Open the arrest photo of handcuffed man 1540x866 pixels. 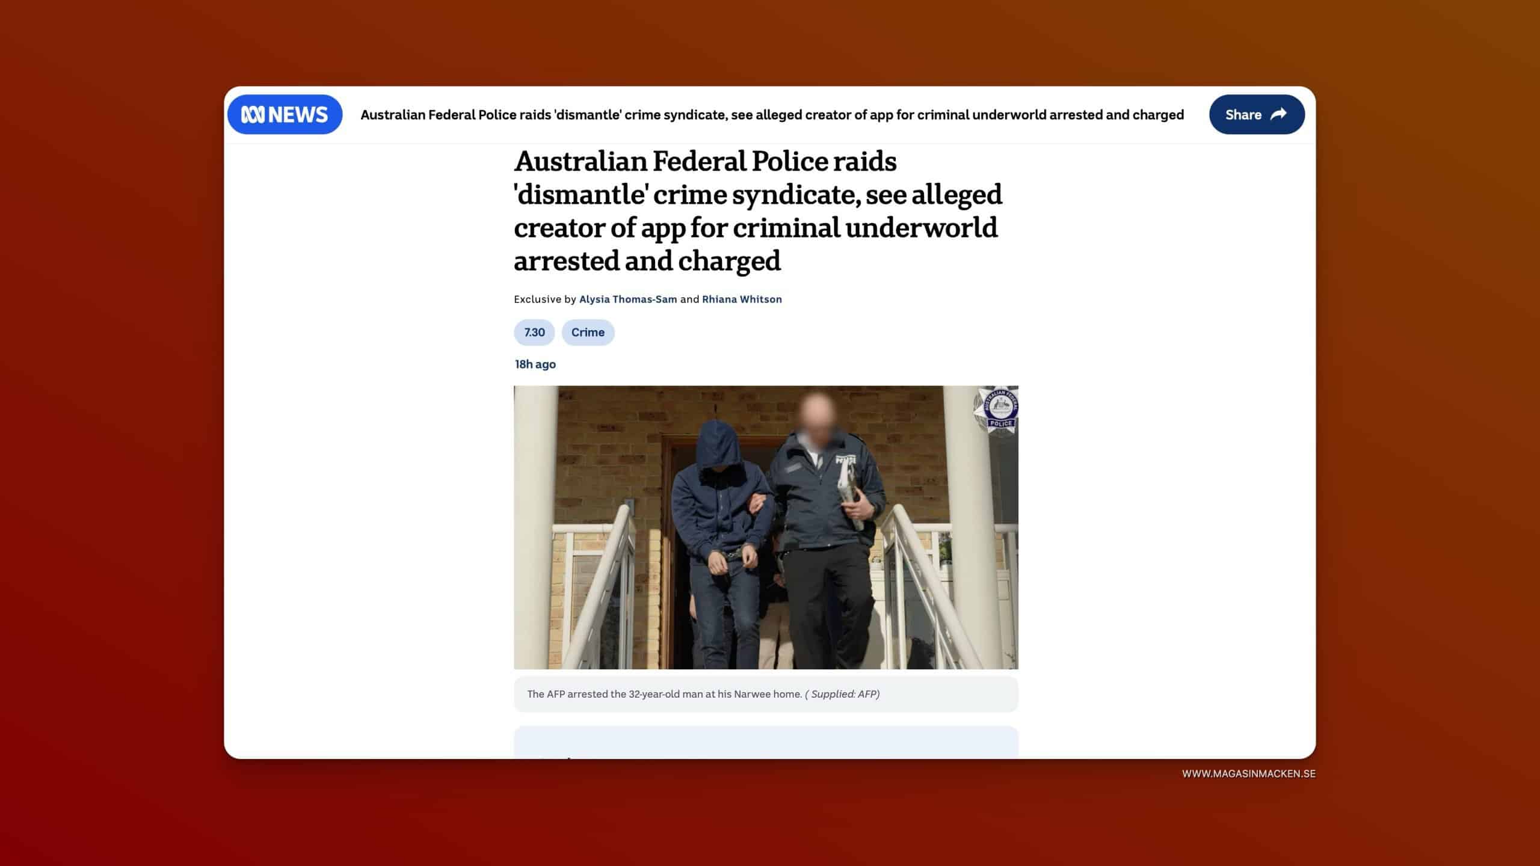pyautogui.click(x=766, y=527)
